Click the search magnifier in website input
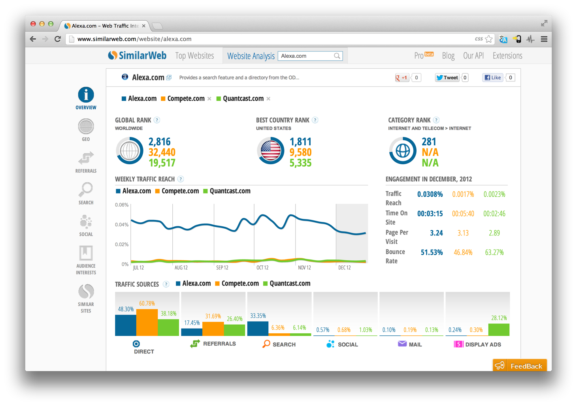This screenshot has height=406, width=577. coord(337,56)
